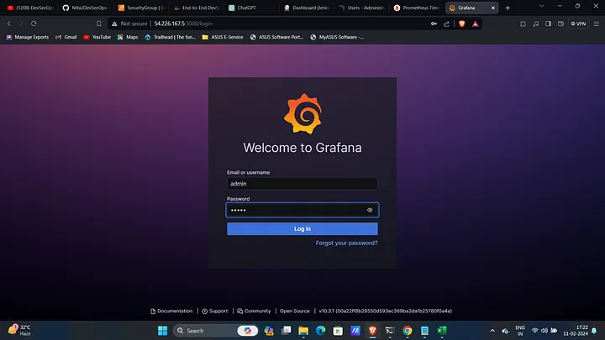Open the Windows Start menu
This screenshot has height=340, width=605.
click(162, 331)
